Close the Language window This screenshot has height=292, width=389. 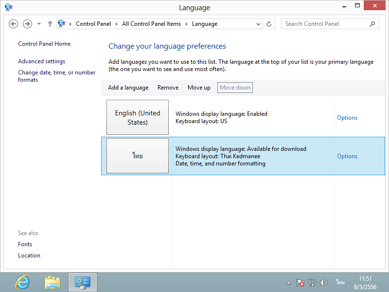[x=374, y=5]
